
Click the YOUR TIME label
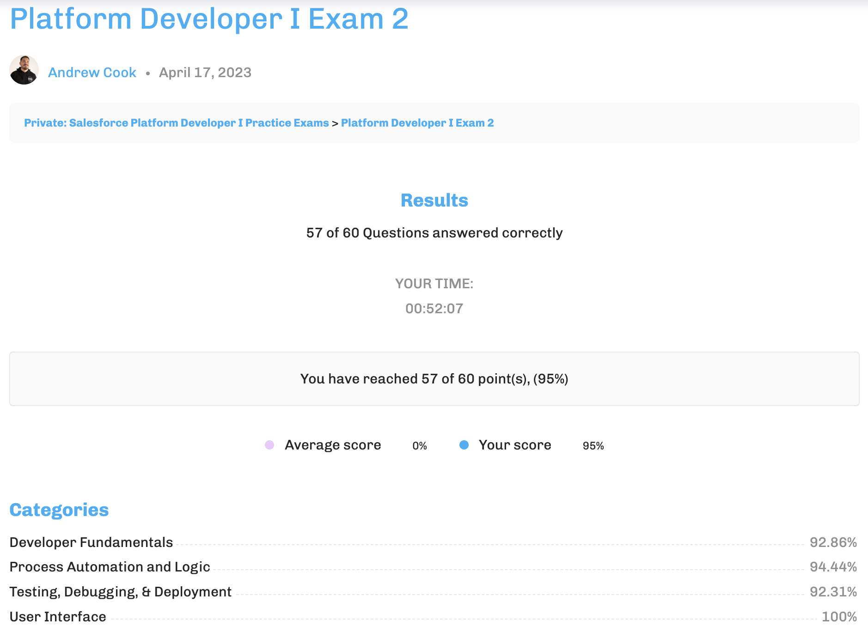434,284
